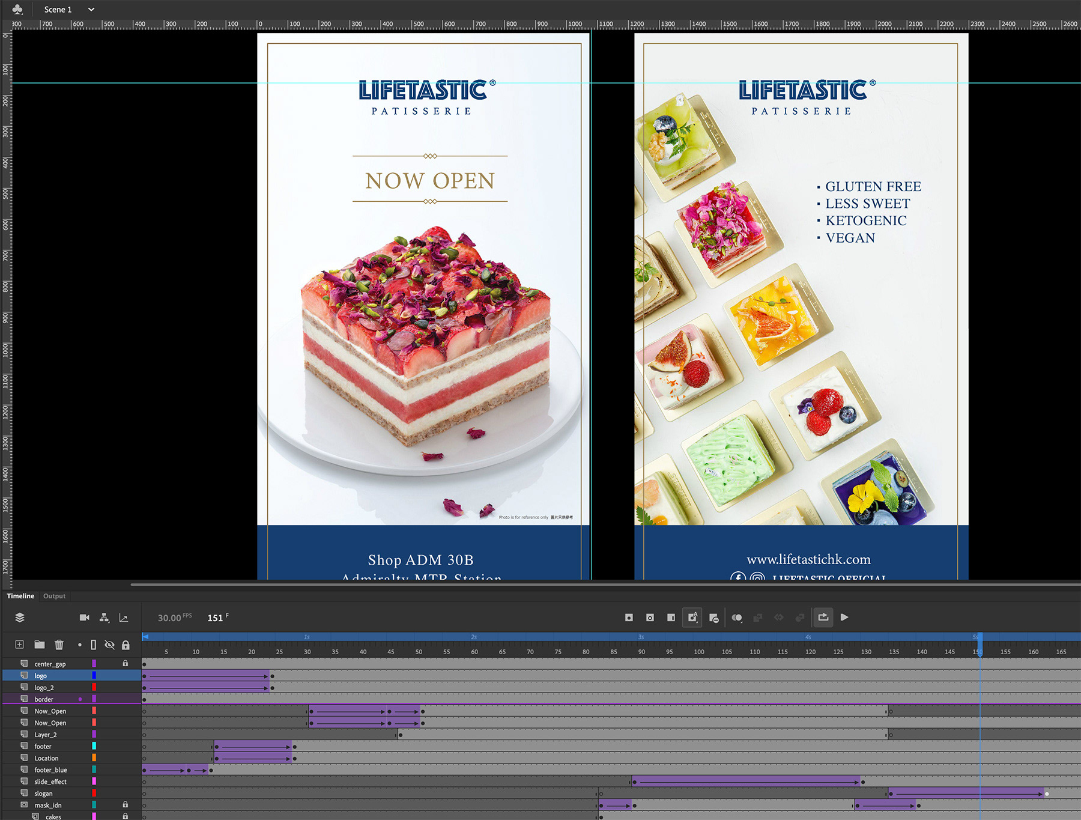Toggle the layers view mode icon
The width and height of the screenshot is (1081, 820).
(x=20, y=618)
